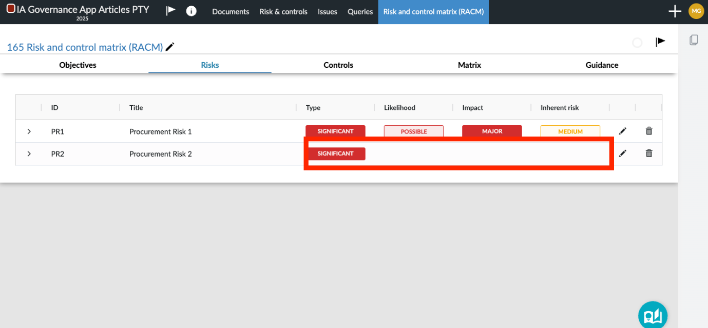
Task: Click the red app logo icon
Action: pyautogui.click(x=11, y=9)
